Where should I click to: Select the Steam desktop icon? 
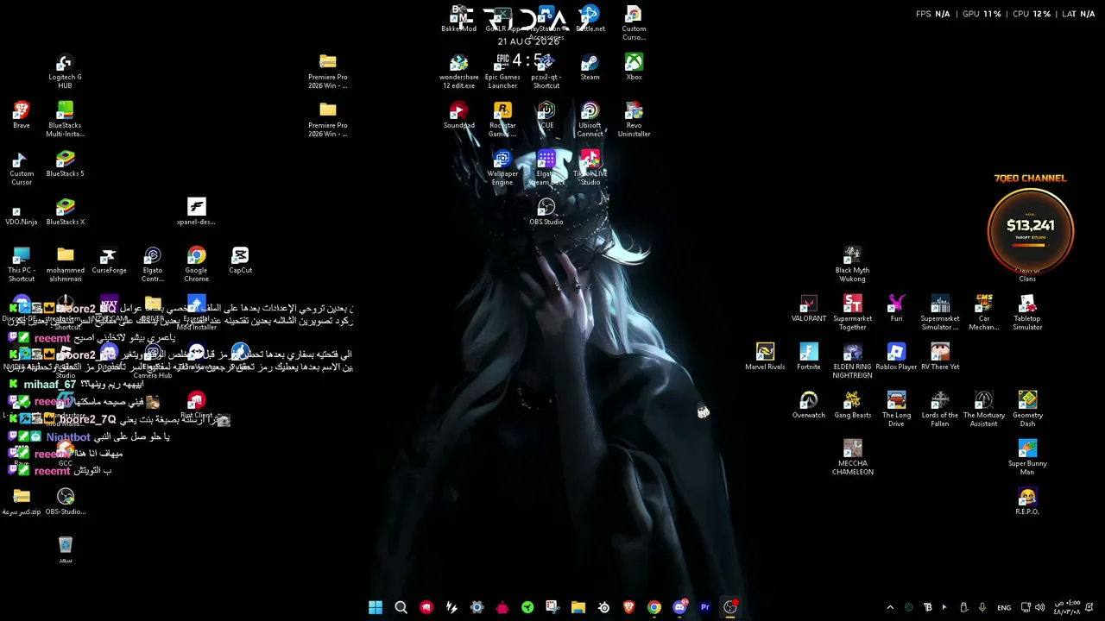[x=590, y=67]
